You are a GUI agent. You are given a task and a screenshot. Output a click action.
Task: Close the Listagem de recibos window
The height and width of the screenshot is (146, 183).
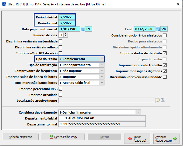(x=178, y=4)
